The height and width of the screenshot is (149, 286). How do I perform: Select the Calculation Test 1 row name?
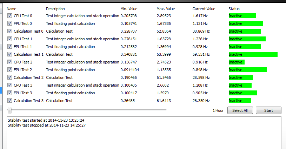[x=29, y=54]
